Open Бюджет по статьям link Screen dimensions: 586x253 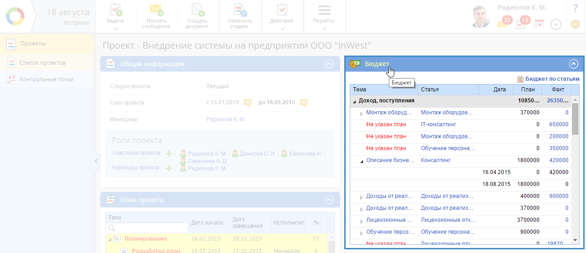[552, 79]
